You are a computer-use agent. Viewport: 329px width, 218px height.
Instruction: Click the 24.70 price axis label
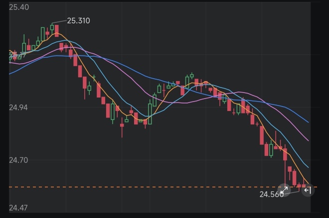[18, 160]
